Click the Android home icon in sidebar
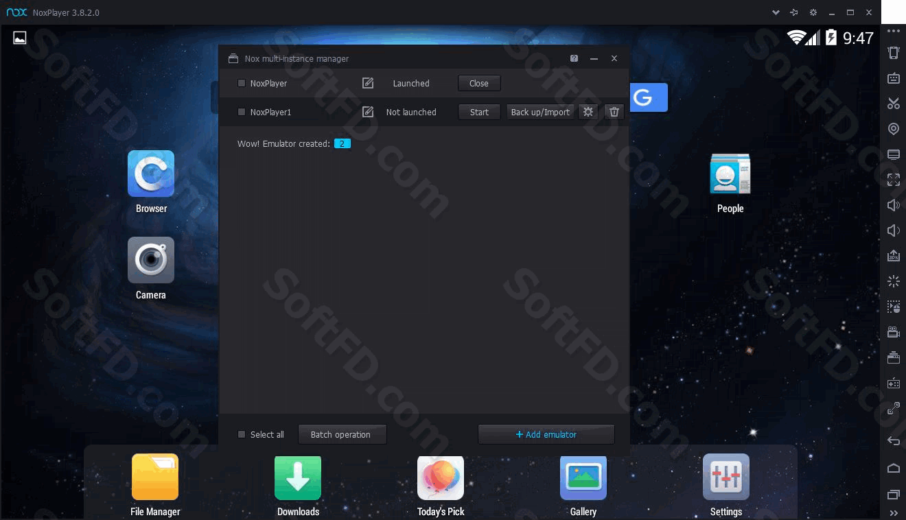This screenshot has height=520, width=906. coord(893,468)
